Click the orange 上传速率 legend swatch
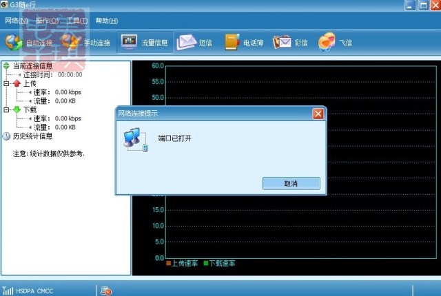The image size is (441, 296). (x=168, y=263)
